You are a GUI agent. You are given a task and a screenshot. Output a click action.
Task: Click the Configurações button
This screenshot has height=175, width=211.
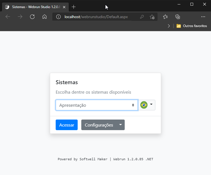pos(99,125)
